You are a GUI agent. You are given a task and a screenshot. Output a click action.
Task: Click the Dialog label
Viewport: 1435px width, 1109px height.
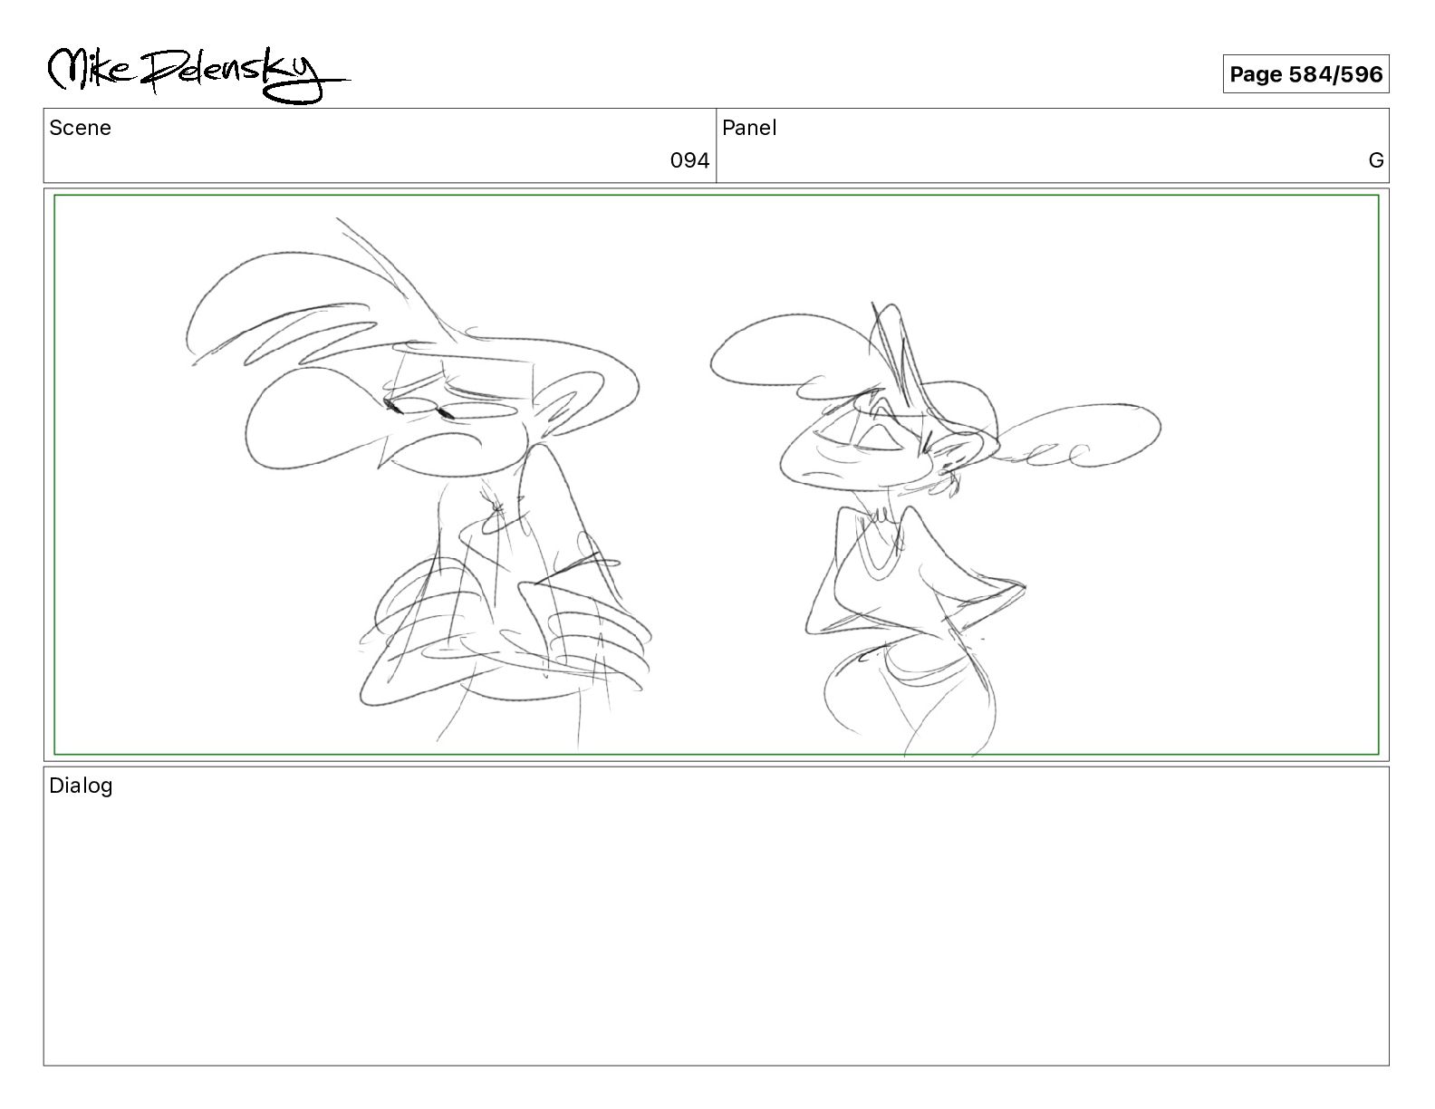tap(81, 786)
